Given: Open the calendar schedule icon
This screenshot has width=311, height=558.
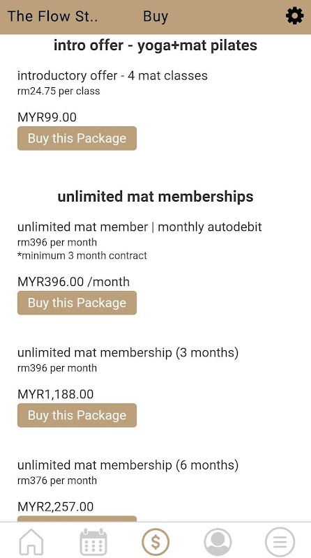Looking at the screenshot, I should coord(93,542).
